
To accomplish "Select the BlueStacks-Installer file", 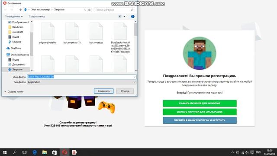I will (120, 38).
